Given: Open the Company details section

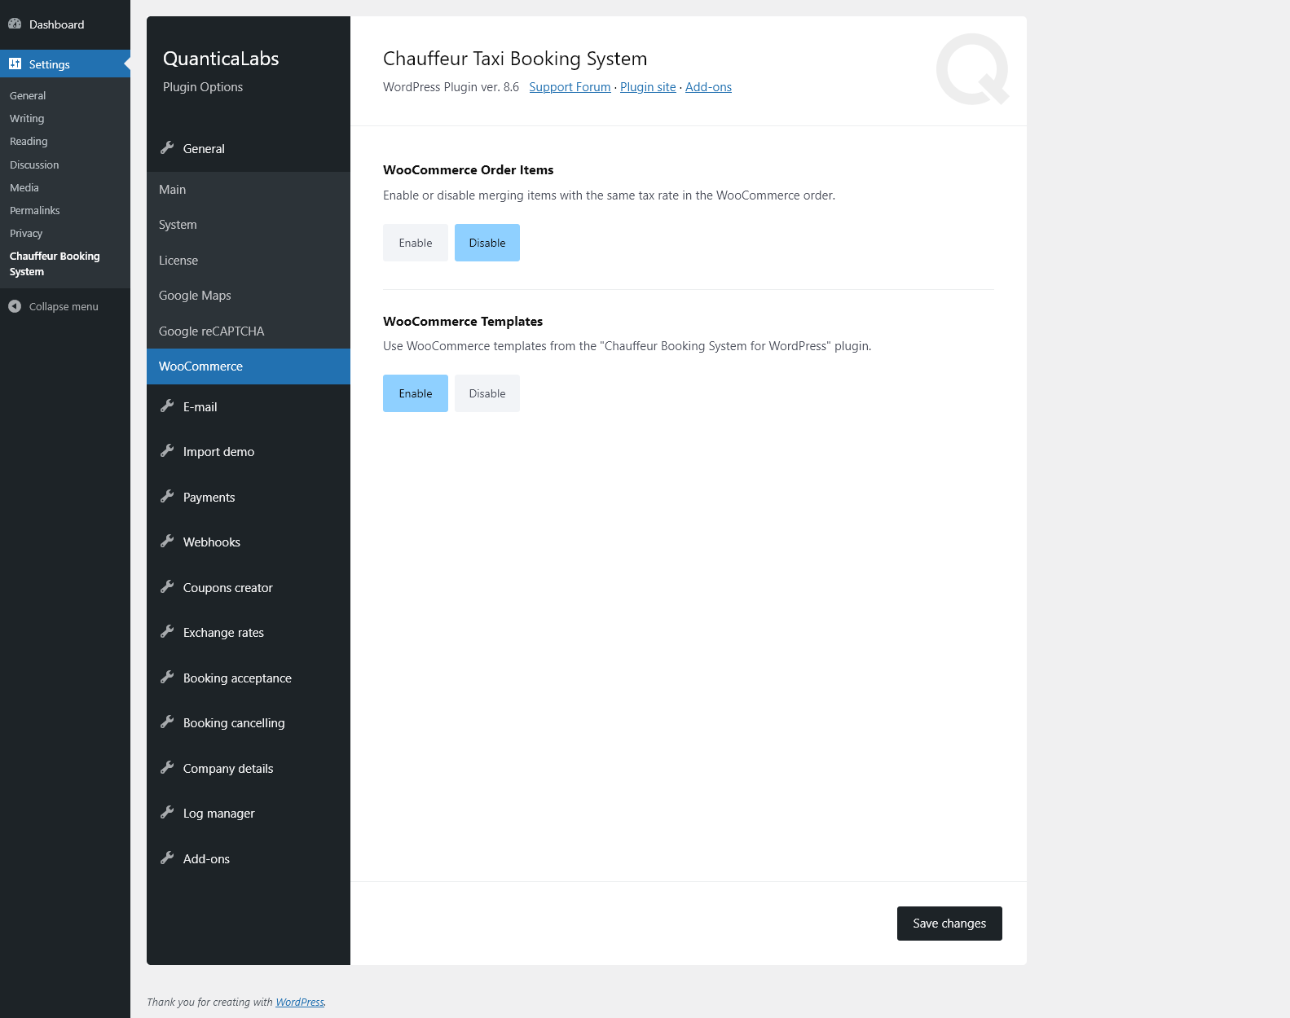Looking at the screenshot, I should pyautogui.click(x=249, y=769).
